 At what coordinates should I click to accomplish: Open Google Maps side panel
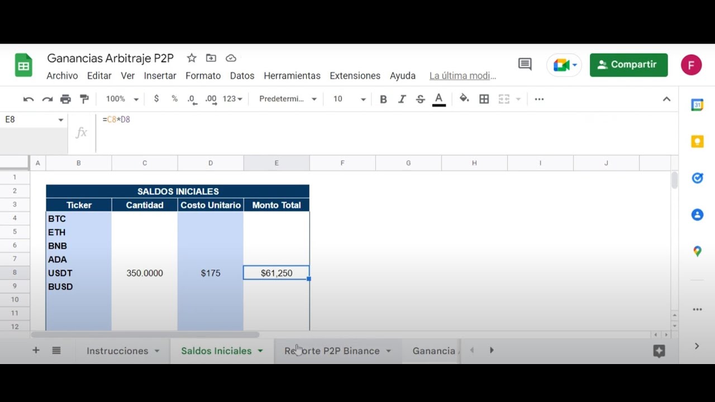point(697,251)
